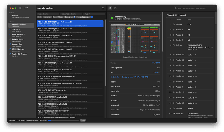Screen dimensions: 224x132
Task: Click the hidden eye icon beside Audio 8
Action: [195, 65]
